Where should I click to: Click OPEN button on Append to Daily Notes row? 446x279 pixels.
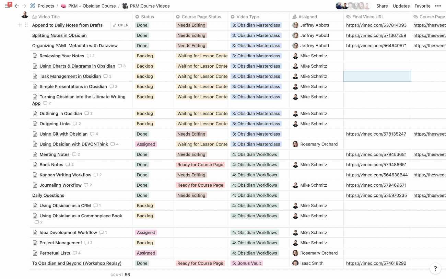point(121,25)
